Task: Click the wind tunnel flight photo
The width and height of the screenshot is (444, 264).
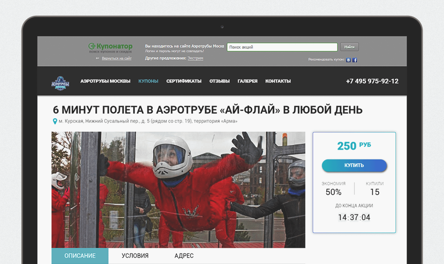Action: pyautogui.click(x=178, y=190)
